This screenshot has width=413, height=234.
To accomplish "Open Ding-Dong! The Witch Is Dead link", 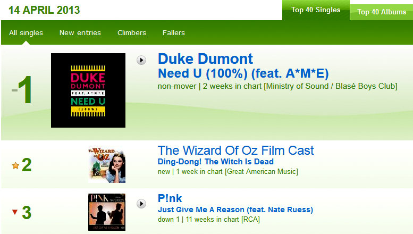I will (x=216, y=162).
